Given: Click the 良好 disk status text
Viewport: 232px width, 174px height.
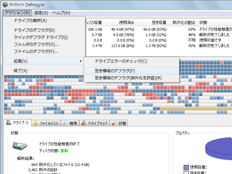Looking at the screenshot, I should [x=64, y=151].
